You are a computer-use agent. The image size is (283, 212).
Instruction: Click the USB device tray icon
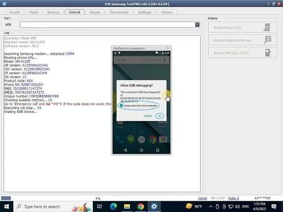[x=218, y=207]
